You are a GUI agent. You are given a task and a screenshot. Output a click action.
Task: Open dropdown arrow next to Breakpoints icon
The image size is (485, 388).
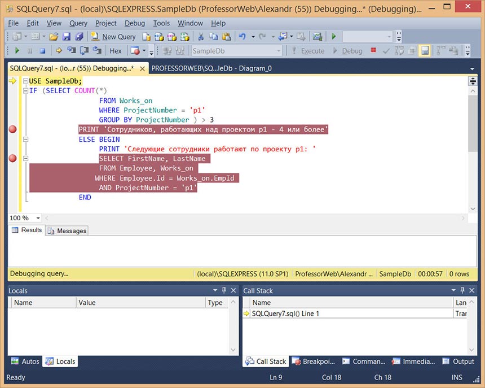(x=144, y=51)
